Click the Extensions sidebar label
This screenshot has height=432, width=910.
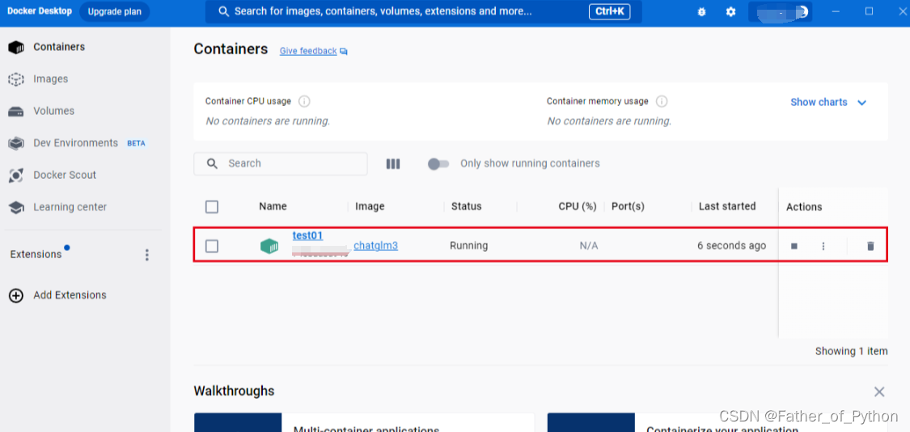pos(36,254)
